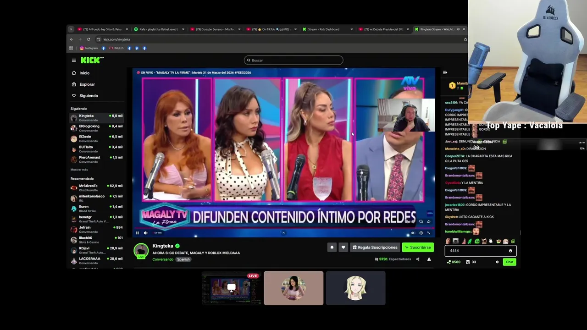The height and width of the screenshot is (330, 587).
Task: Send message with green Chat button
Action: click(509, 262)
